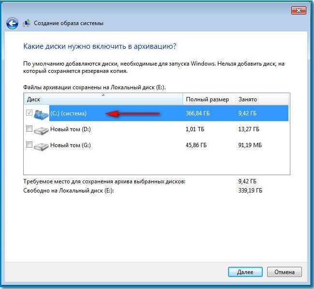Toggle the checkbox for (C:) (система)
Image resolution: width=314 pixels, height=289 pixels.
click(29, 112)
